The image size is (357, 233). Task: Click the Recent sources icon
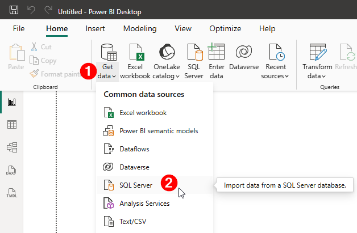(276, 52)
